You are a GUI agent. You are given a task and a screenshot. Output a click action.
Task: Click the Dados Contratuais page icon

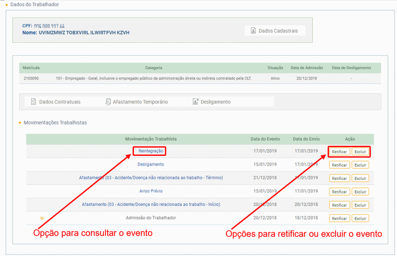coord(34,102)
